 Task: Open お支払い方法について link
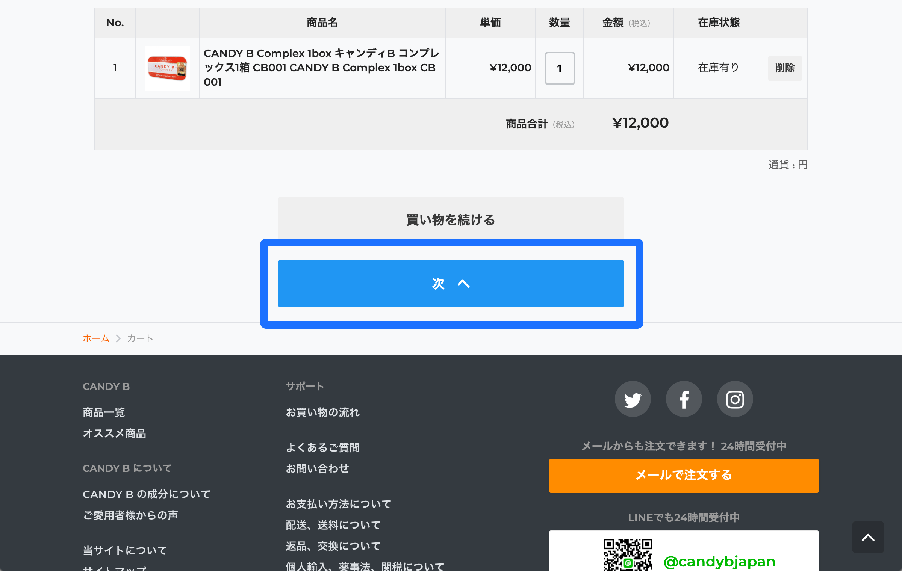(338, 504)
